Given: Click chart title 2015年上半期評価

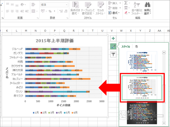Looking at the screenshot, I should point(55,41).
